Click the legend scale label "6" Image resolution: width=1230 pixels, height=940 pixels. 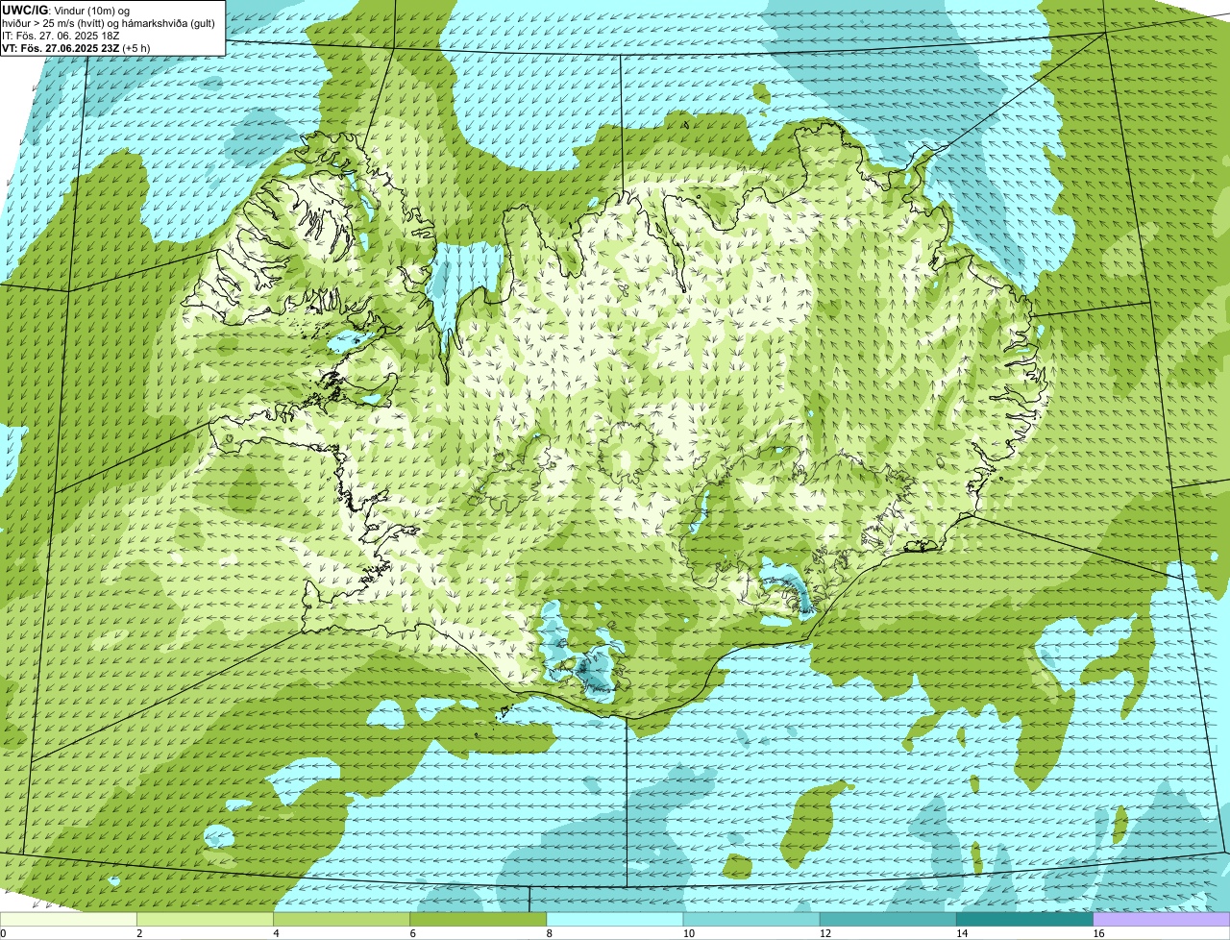pos(412,933)
